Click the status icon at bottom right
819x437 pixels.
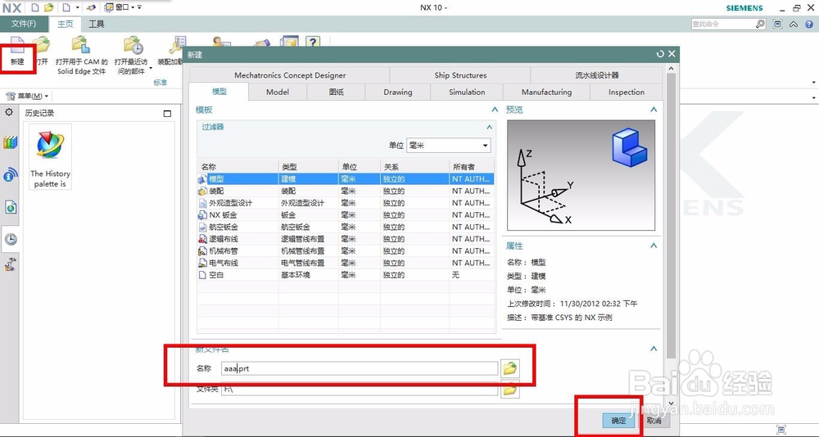[x=781, y=430]
